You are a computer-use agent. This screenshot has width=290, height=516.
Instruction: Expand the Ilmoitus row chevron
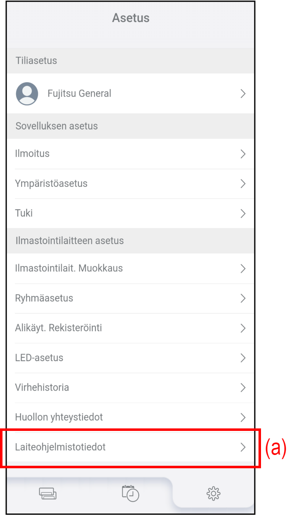(x=243, y=154)
